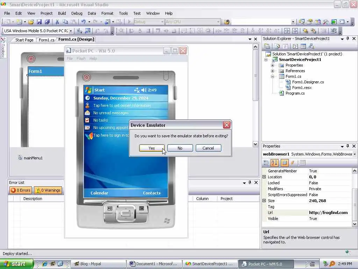Click the Properties grid scrollbar up arrow
Screen dimensions: 358x269
(355, 171)
